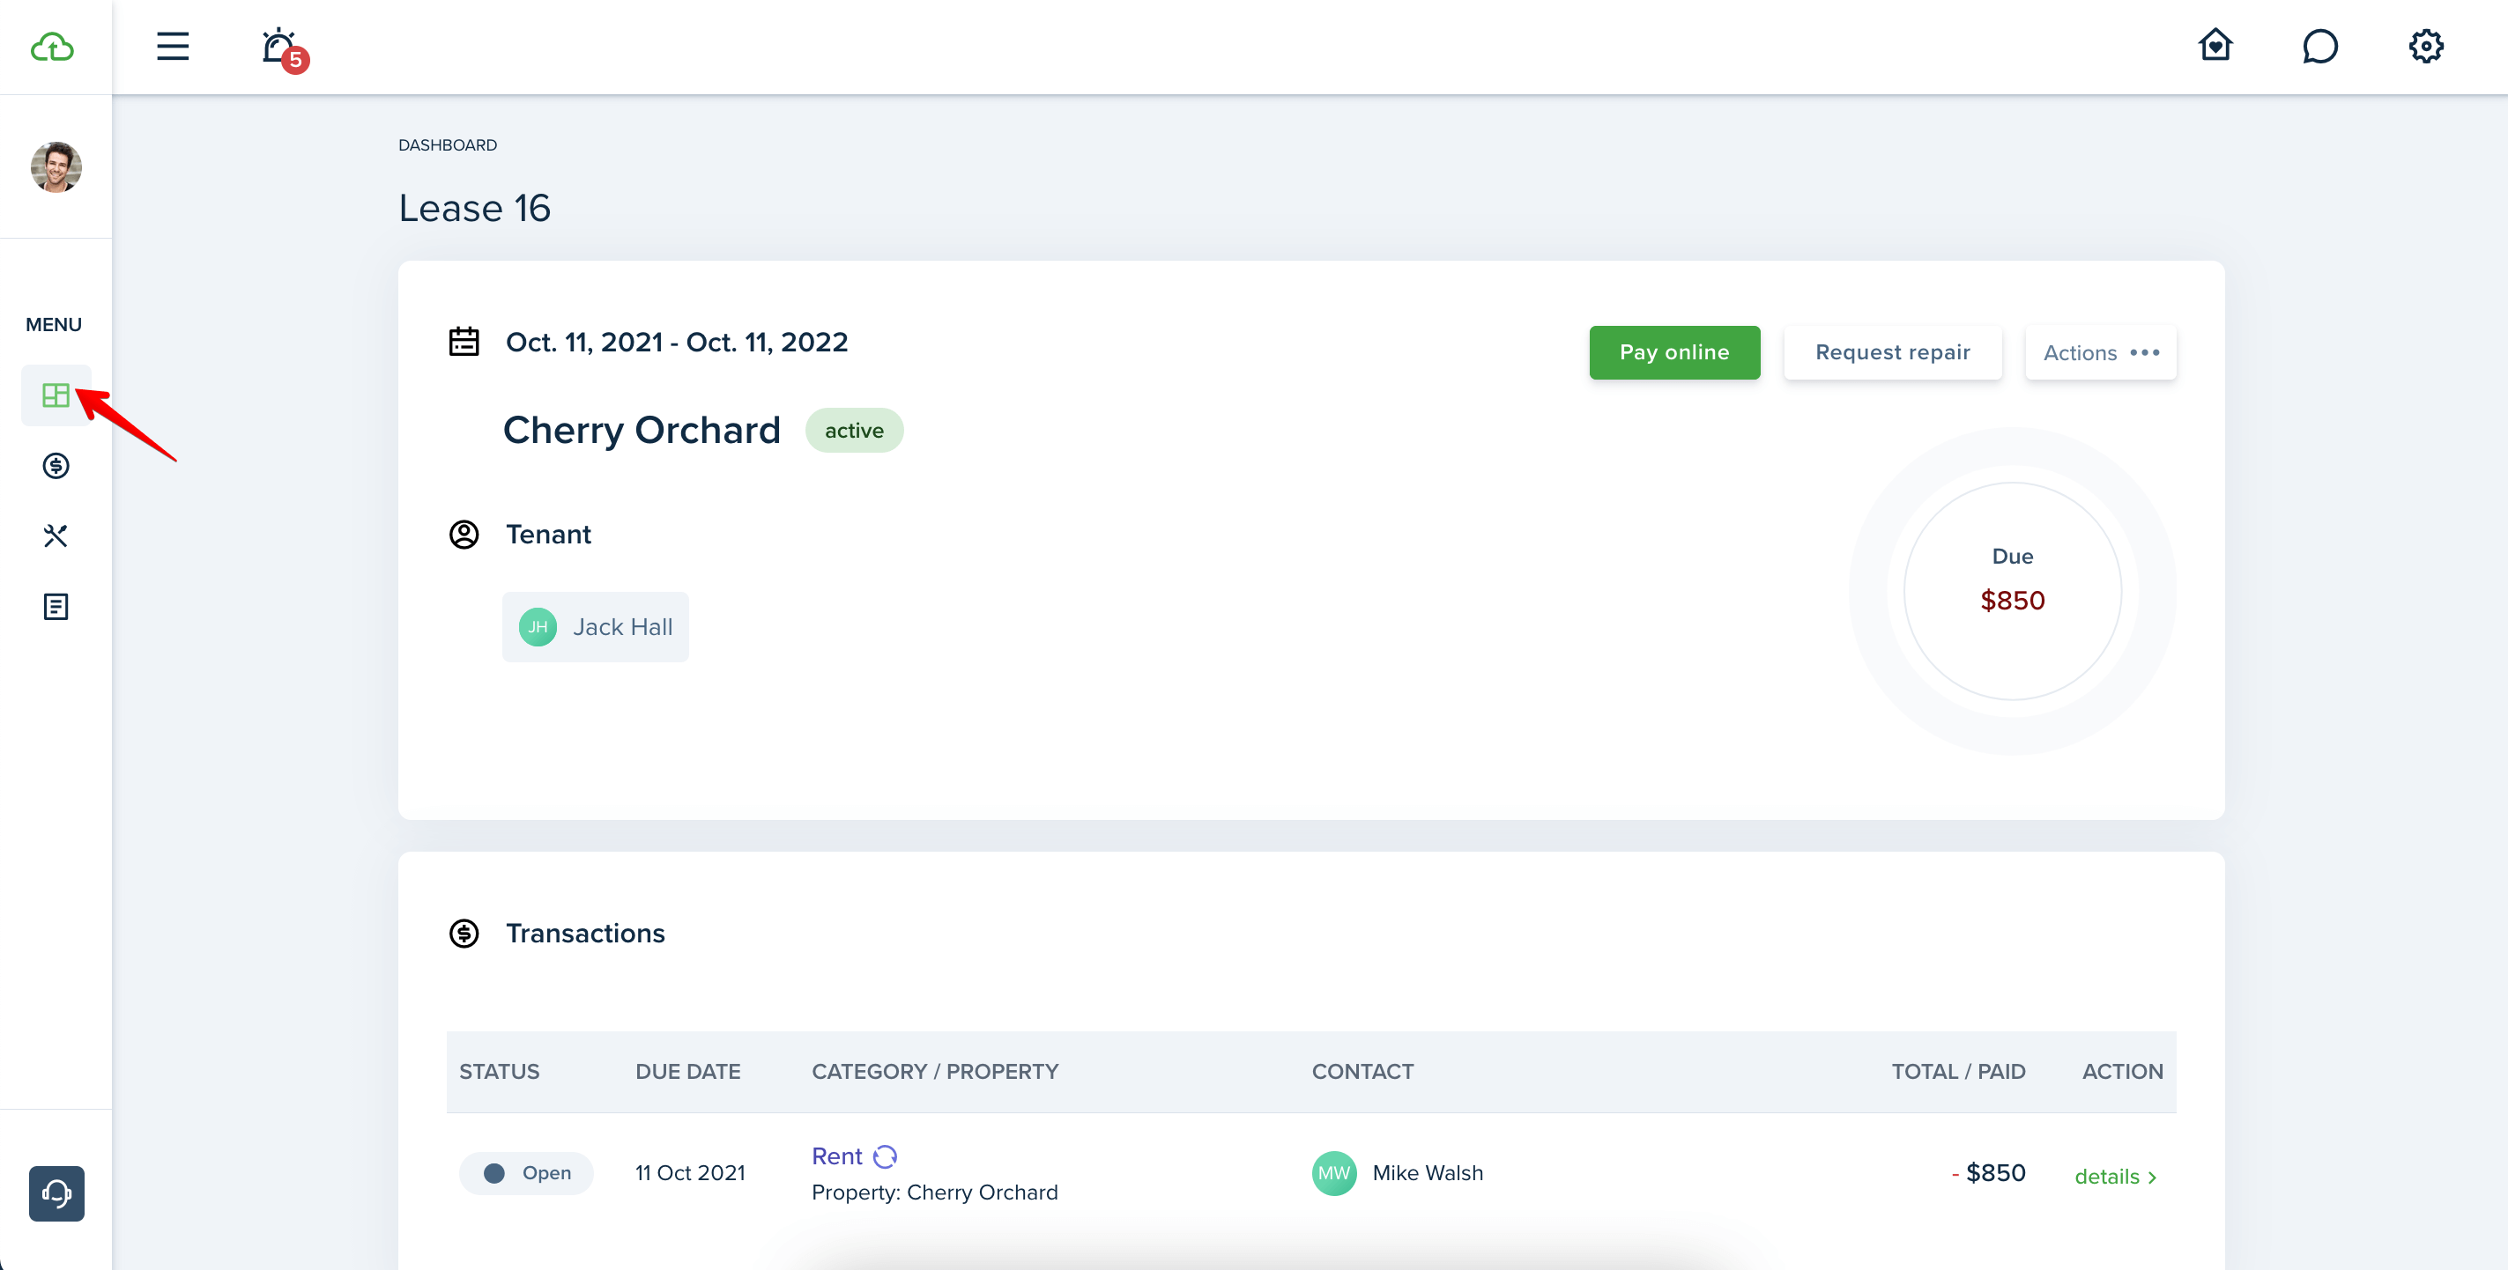Viewport: 2508px width, 1270px height.
Task: Open the details link for Rent transaction
Action: (2116, 1177)
